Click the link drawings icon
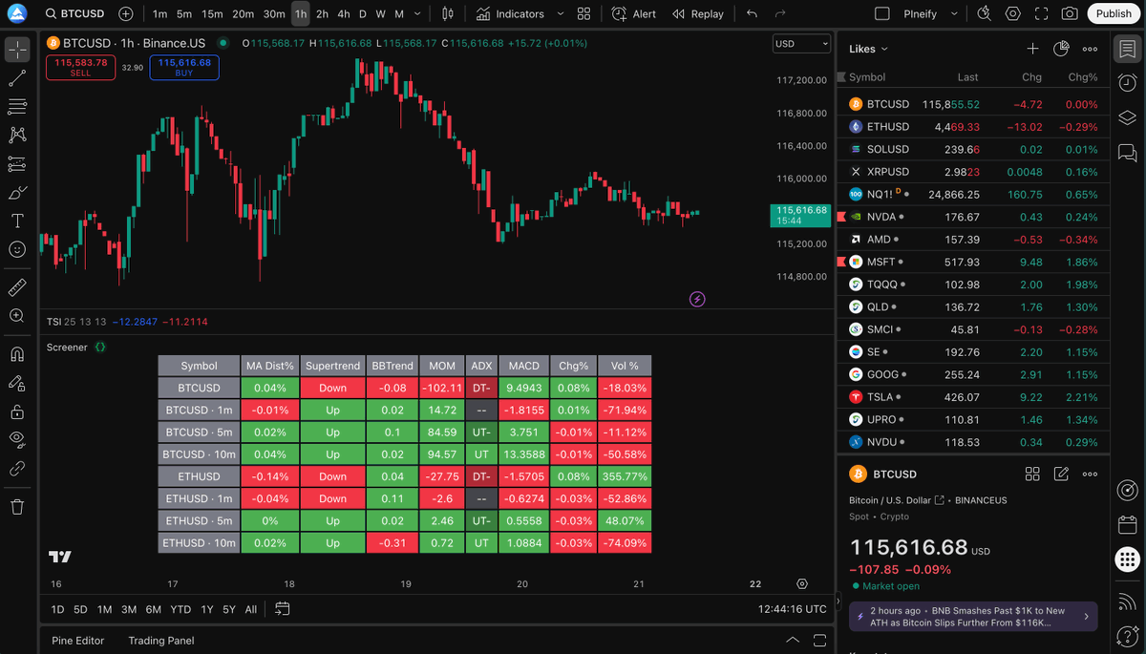 point(17,469)
